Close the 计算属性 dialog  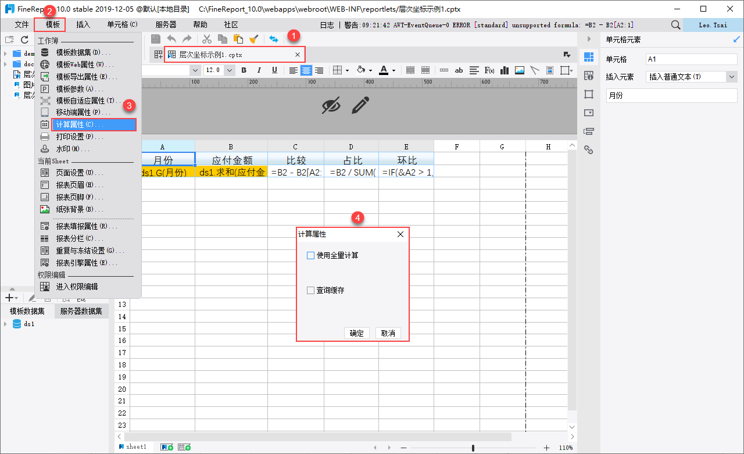[x=400, y=234]
